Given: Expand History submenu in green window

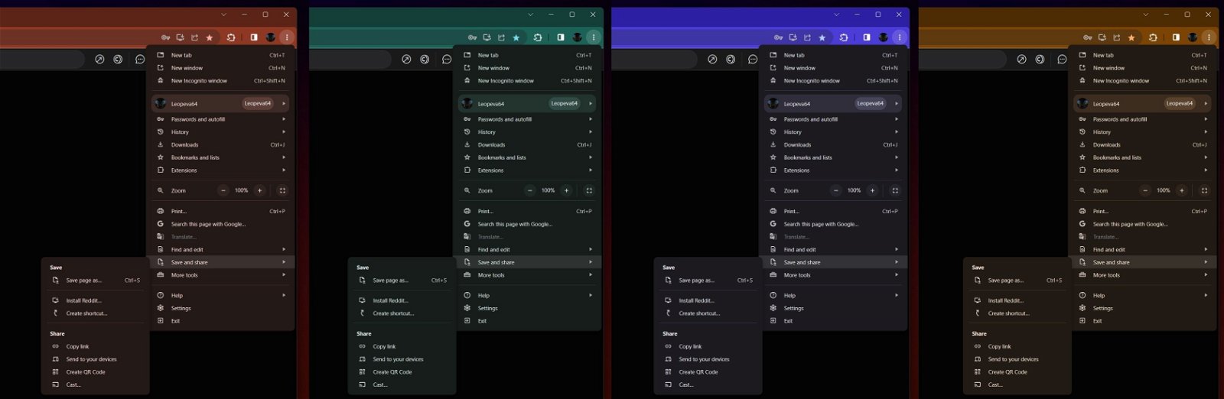Looking at the screenshot, I should [x=528, y=132].
